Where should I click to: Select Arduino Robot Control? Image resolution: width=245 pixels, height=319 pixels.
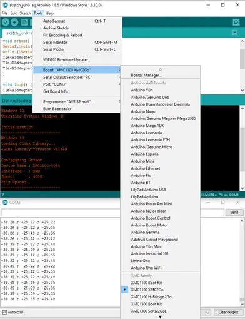[x=161, y=218]
